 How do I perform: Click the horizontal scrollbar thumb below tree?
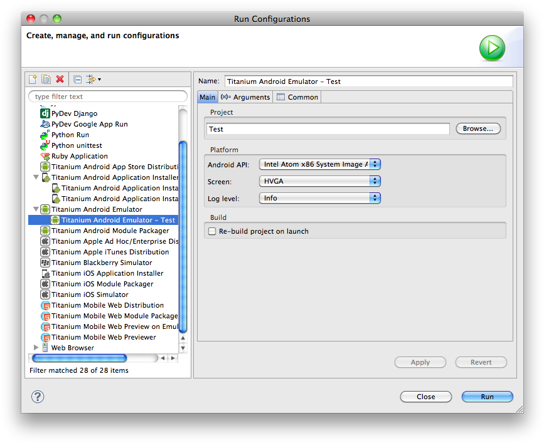80,358
